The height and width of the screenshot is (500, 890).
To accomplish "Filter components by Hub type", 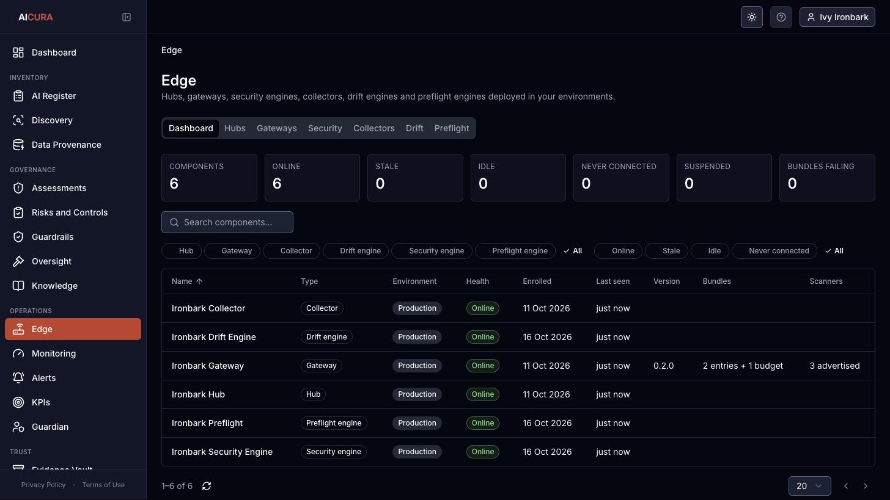I will point(182,251).
